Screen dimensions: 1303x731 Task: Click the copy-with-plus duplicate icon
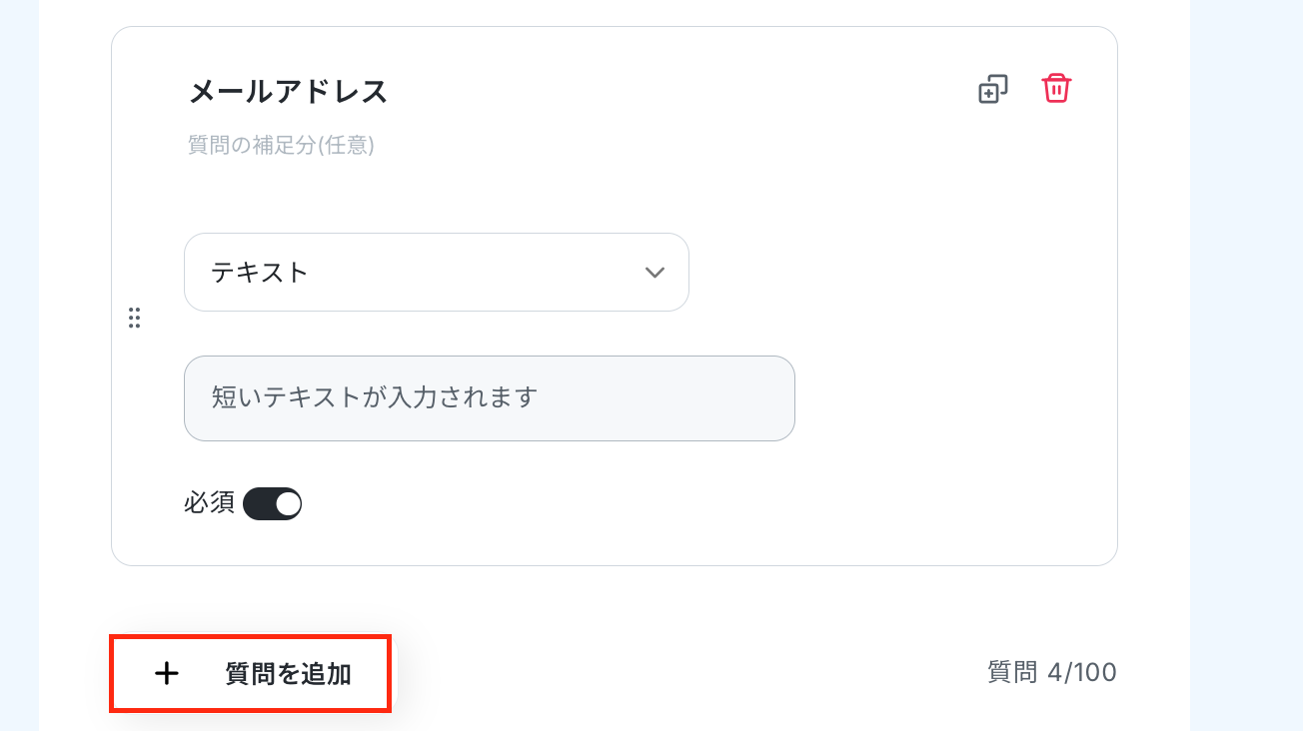pos(992,89)
